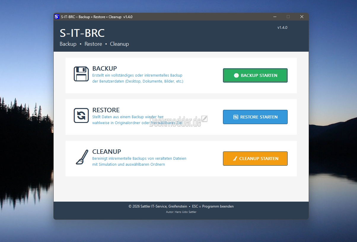Screen dimensions: 357x242
Task: Select the BACKUP section heading
Action: (x=104, y=68)
